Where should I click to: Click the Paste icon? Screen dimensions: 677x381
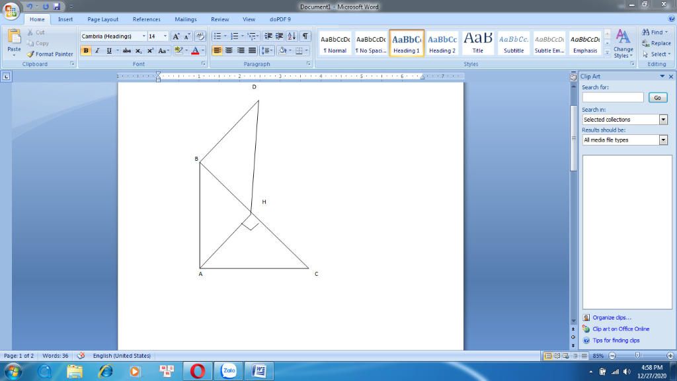tap(15, 37)
